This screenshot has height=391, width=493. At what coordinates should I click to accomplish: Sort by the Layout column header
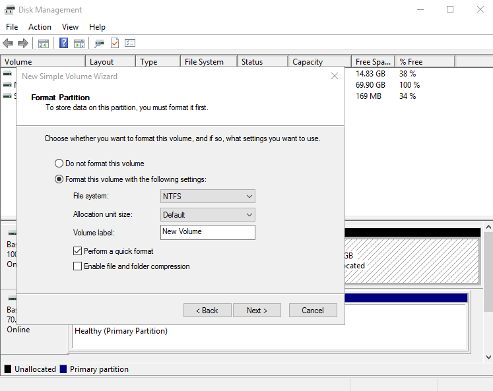(110, 61)
